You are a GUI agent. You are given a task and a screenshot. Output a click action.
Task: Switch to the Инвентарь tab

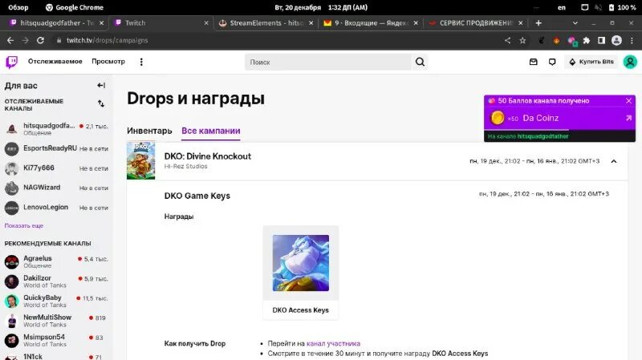click(149, 131)
